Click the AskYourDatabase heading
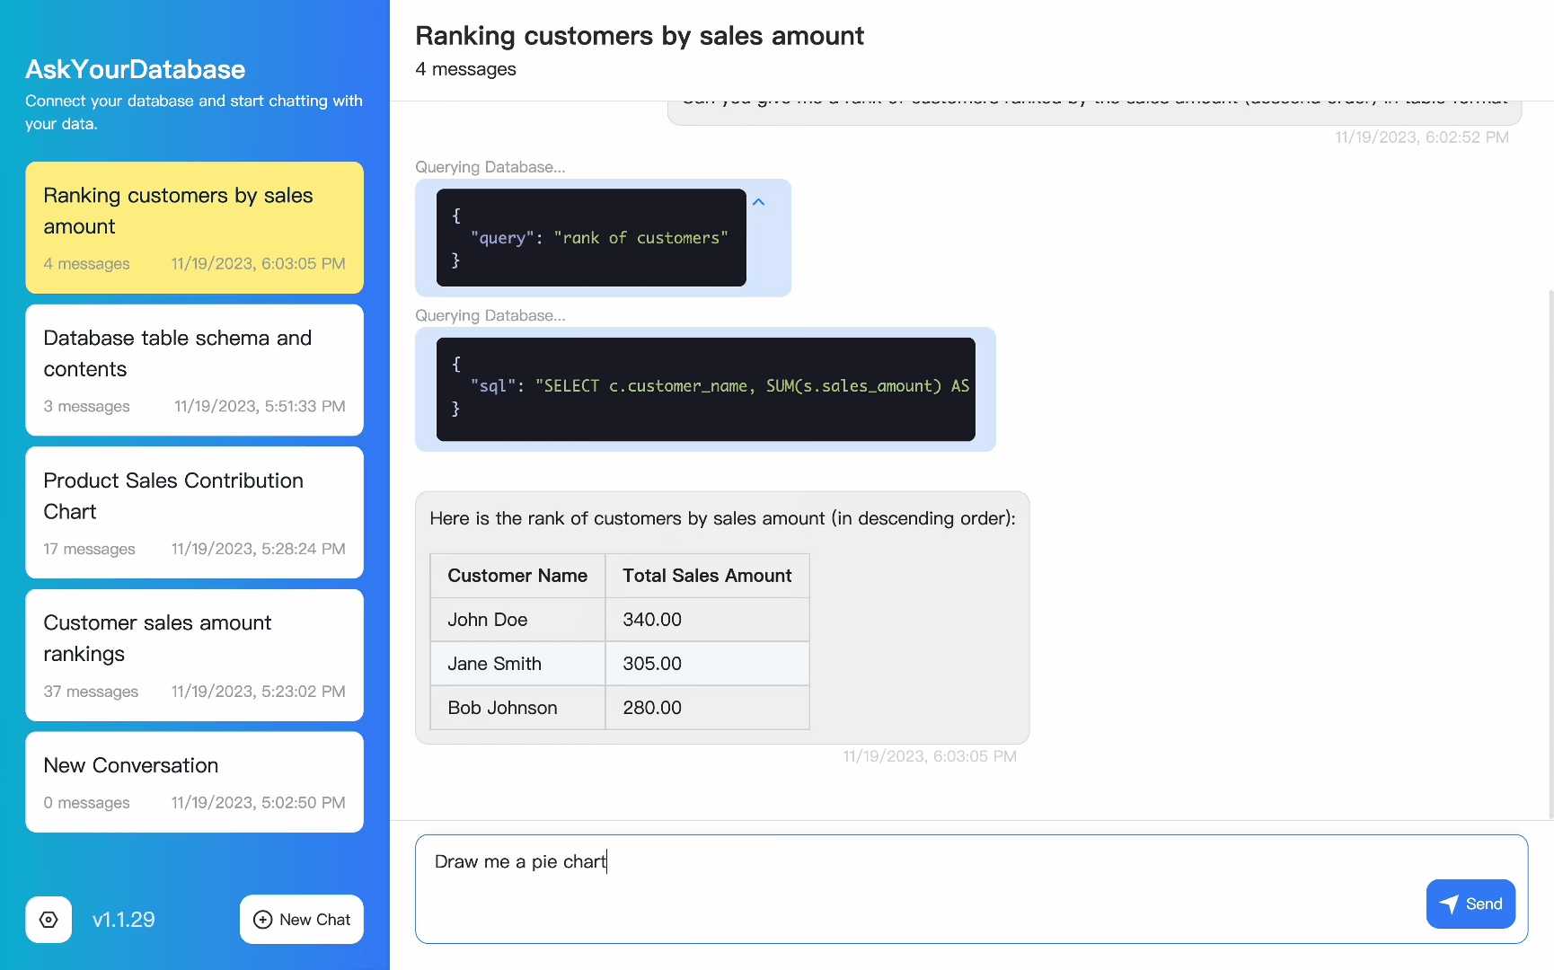The height and width of the screenshot is (970, 1554). pos(135,69)
